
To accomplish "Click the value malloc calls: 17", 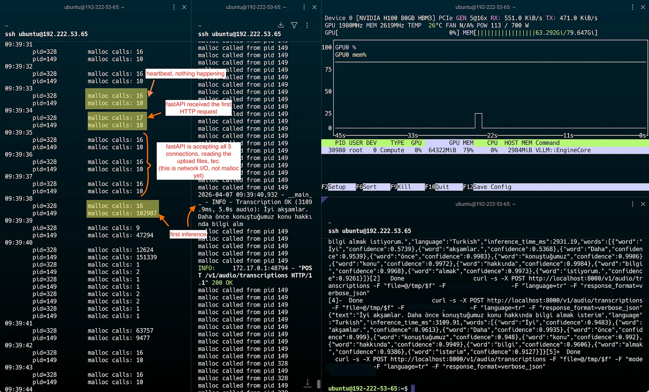I will click(115, 118).
